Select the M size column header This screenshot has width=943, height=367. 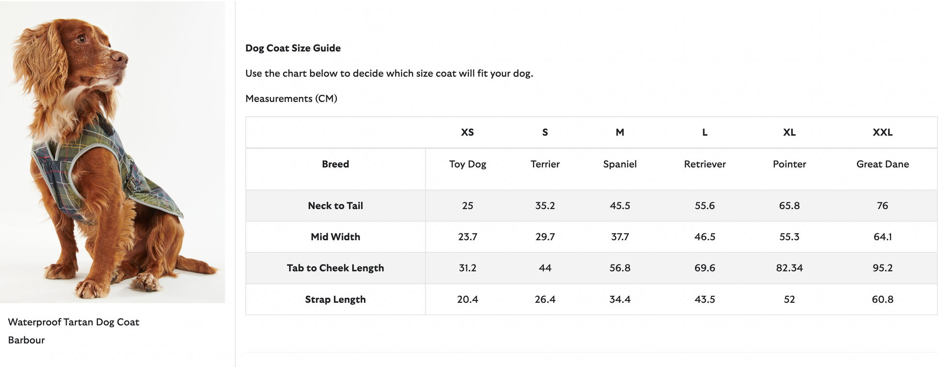pyautogui.click(x=620, y=132)
